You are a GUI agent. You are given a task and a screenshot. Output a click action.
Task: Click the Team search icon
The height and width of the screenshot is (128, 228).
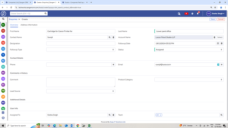[x=221, y=115]
